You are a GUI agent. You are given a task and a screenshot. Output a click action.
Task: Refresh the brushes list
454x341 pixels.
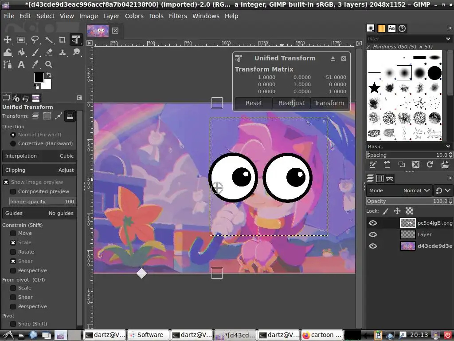click(x=430, y=165)
